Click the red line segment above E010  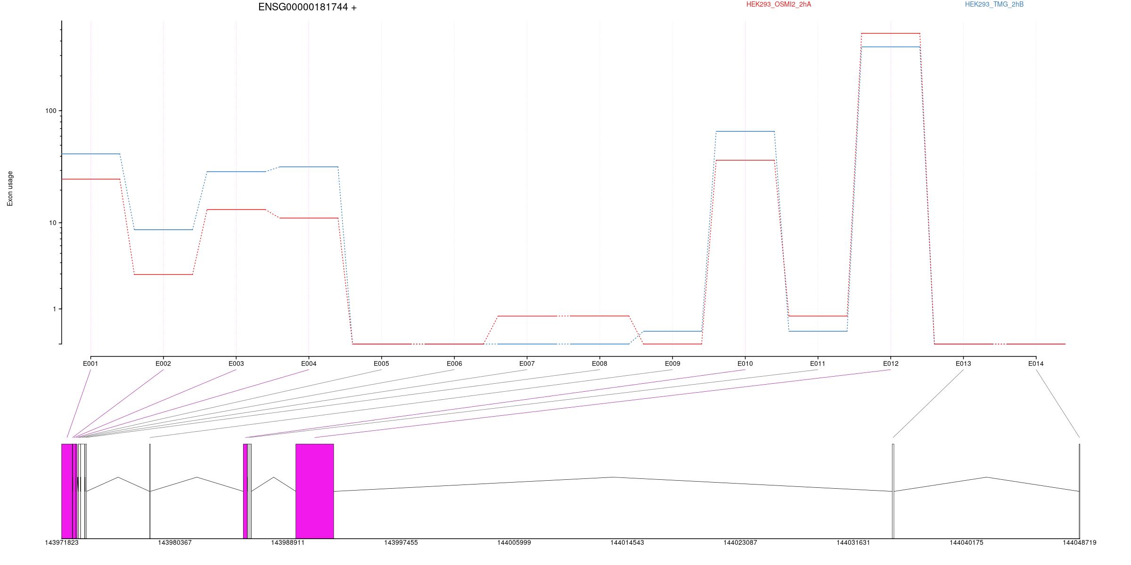[745, 160]
